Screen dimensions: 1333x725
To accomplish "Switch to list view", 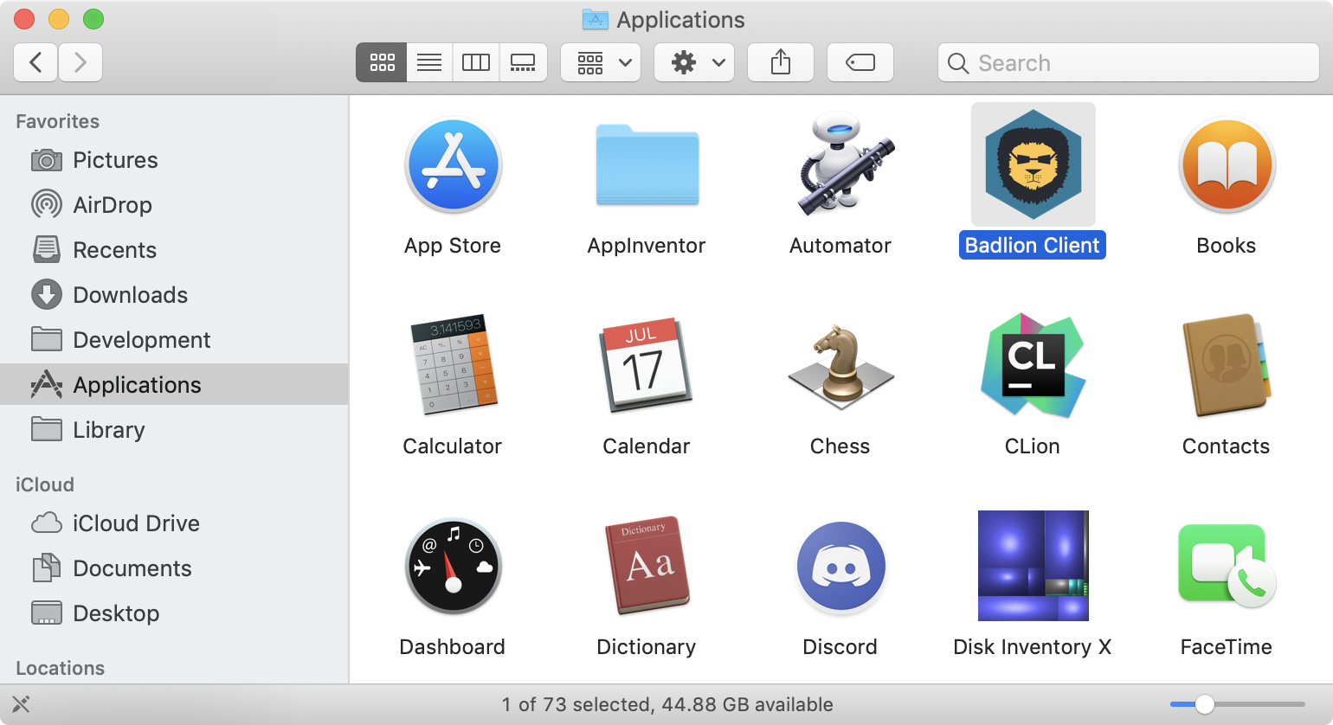I will 429,62.
